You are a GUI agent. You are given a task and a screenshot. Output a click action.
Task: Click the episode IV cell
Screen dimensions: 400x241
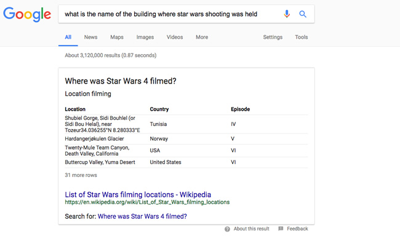point(233,124)
